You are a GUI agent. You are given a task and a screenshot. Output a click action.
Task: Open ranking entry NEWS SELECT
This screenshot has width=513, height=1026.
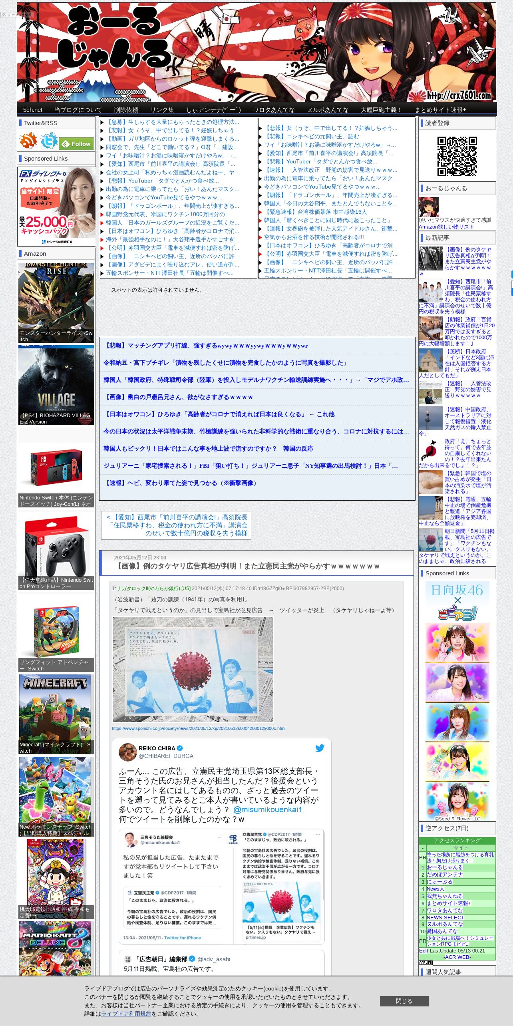tap(445, 918)
